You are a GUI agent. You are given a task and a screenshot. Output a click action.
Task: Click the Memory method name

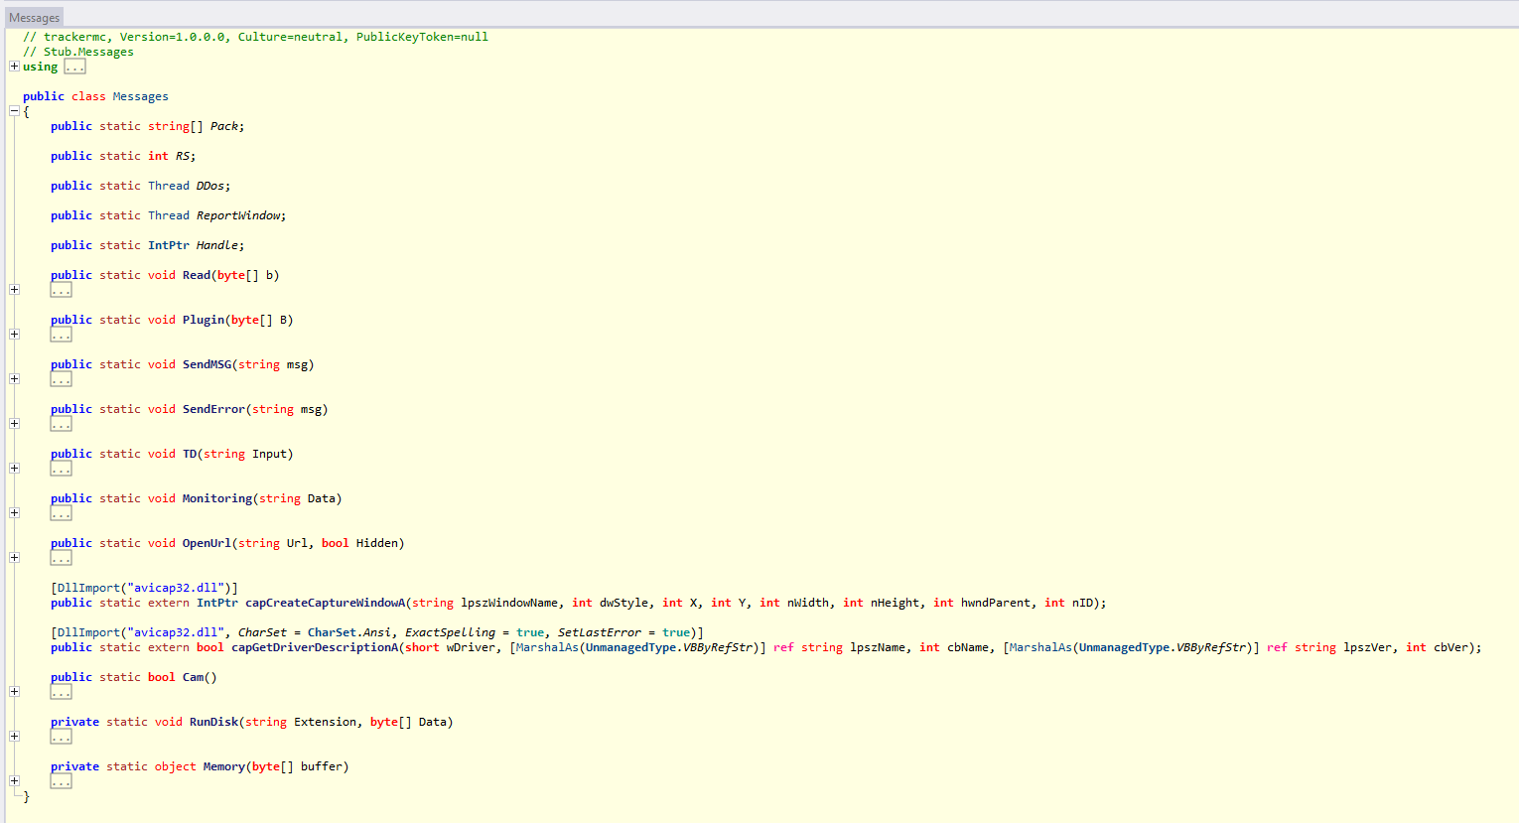click(224, 766)
